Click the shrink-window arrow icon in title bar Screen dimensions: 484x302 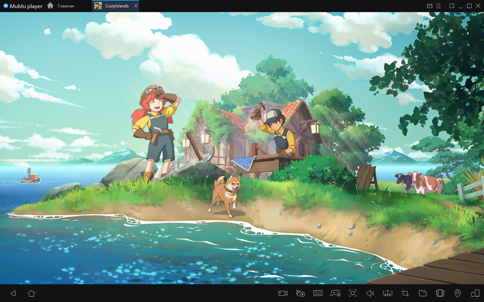pos(452,6)
